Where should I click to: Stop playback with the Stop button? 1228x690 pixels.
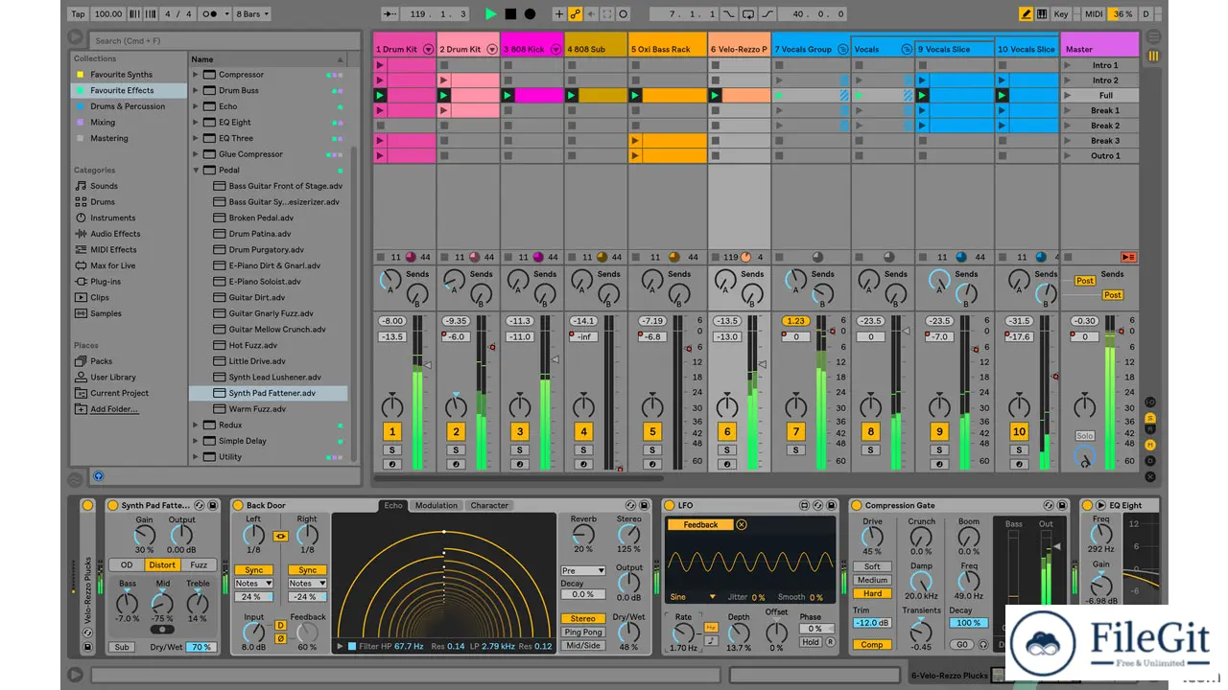point(510,14)
